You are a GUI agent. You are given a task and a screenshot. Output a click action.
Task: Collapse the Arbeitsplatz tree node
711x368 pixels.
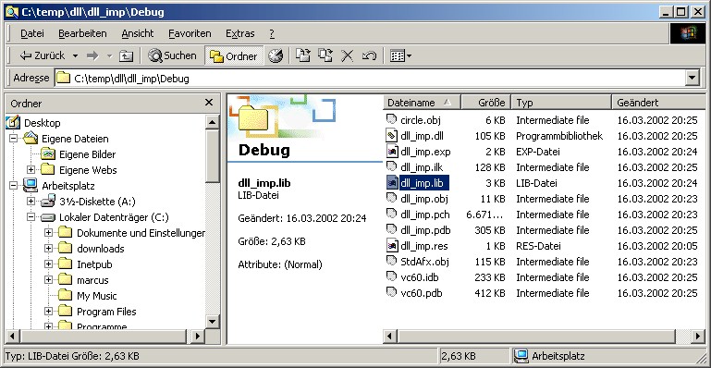point(13,185)
